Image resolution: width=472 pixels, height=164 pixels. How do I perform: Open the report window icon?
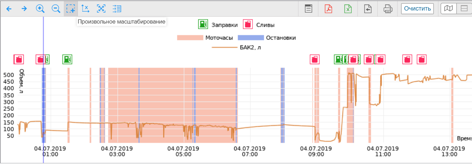tap(309, 9)
